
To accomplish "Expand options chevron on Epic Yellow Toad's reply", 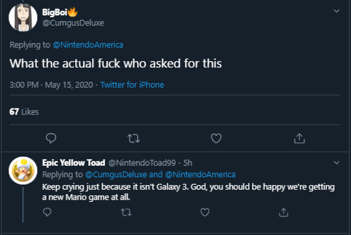I will pos(336,163).
